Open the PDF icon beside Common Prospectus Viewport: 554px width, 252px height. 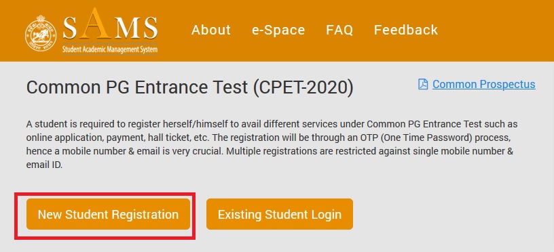click(423, 84)
